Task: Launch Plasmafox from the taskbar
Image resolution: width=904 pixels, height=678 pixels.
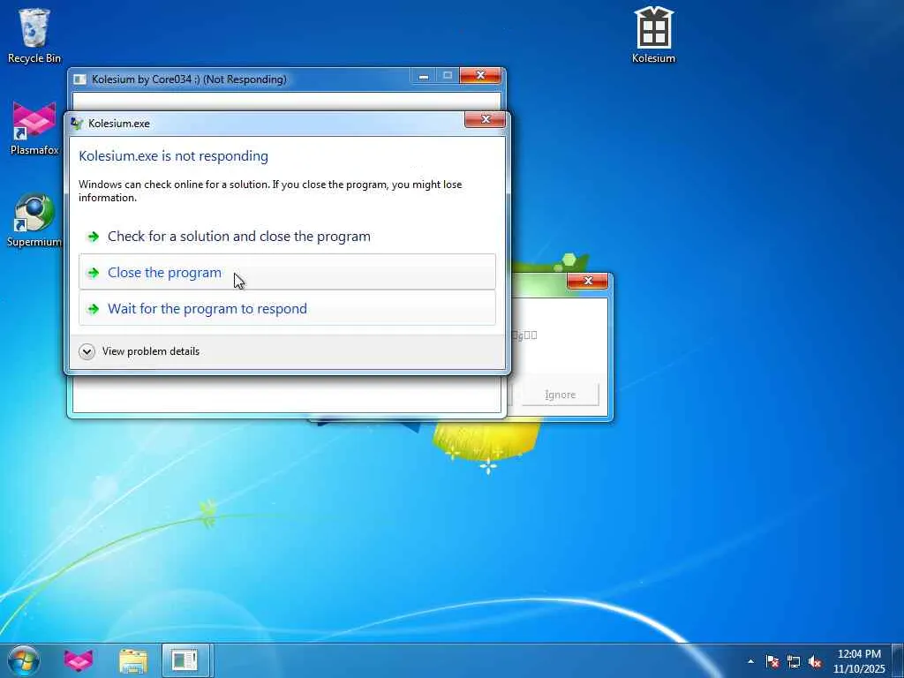Action: click(79, 660)
